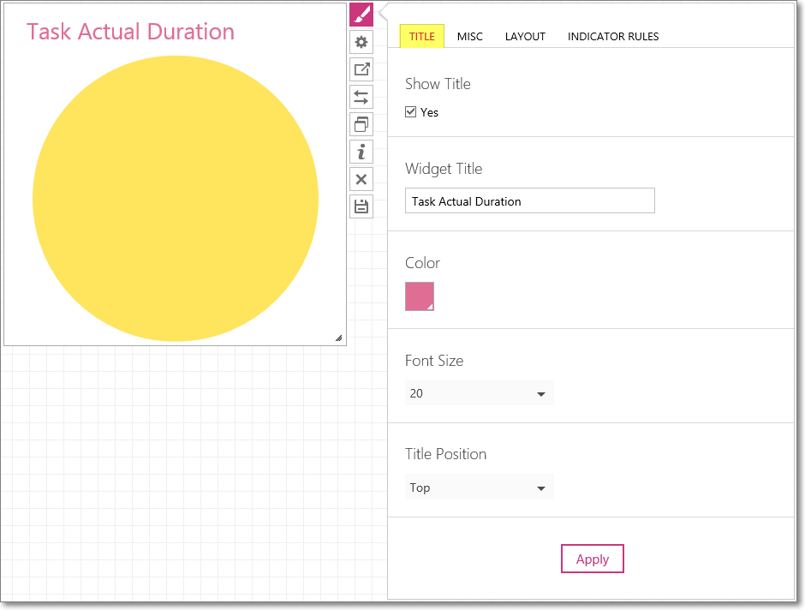
Task: Click the widget resize handle corner
Action: point(339,338)
